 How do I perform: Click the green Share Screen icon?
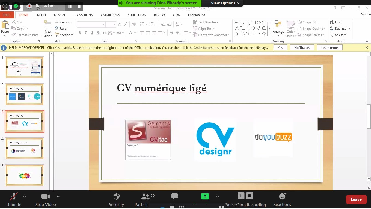point(205,196)
